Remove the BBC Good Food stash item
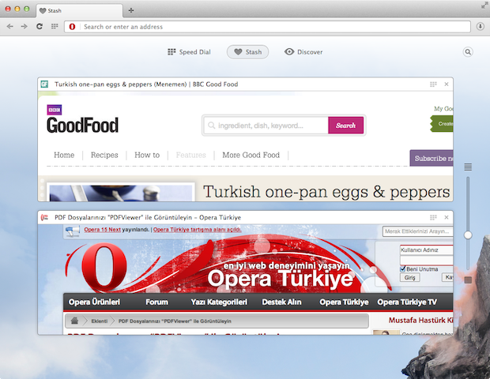This screenshot has height=379, width=490. point(447,84)
